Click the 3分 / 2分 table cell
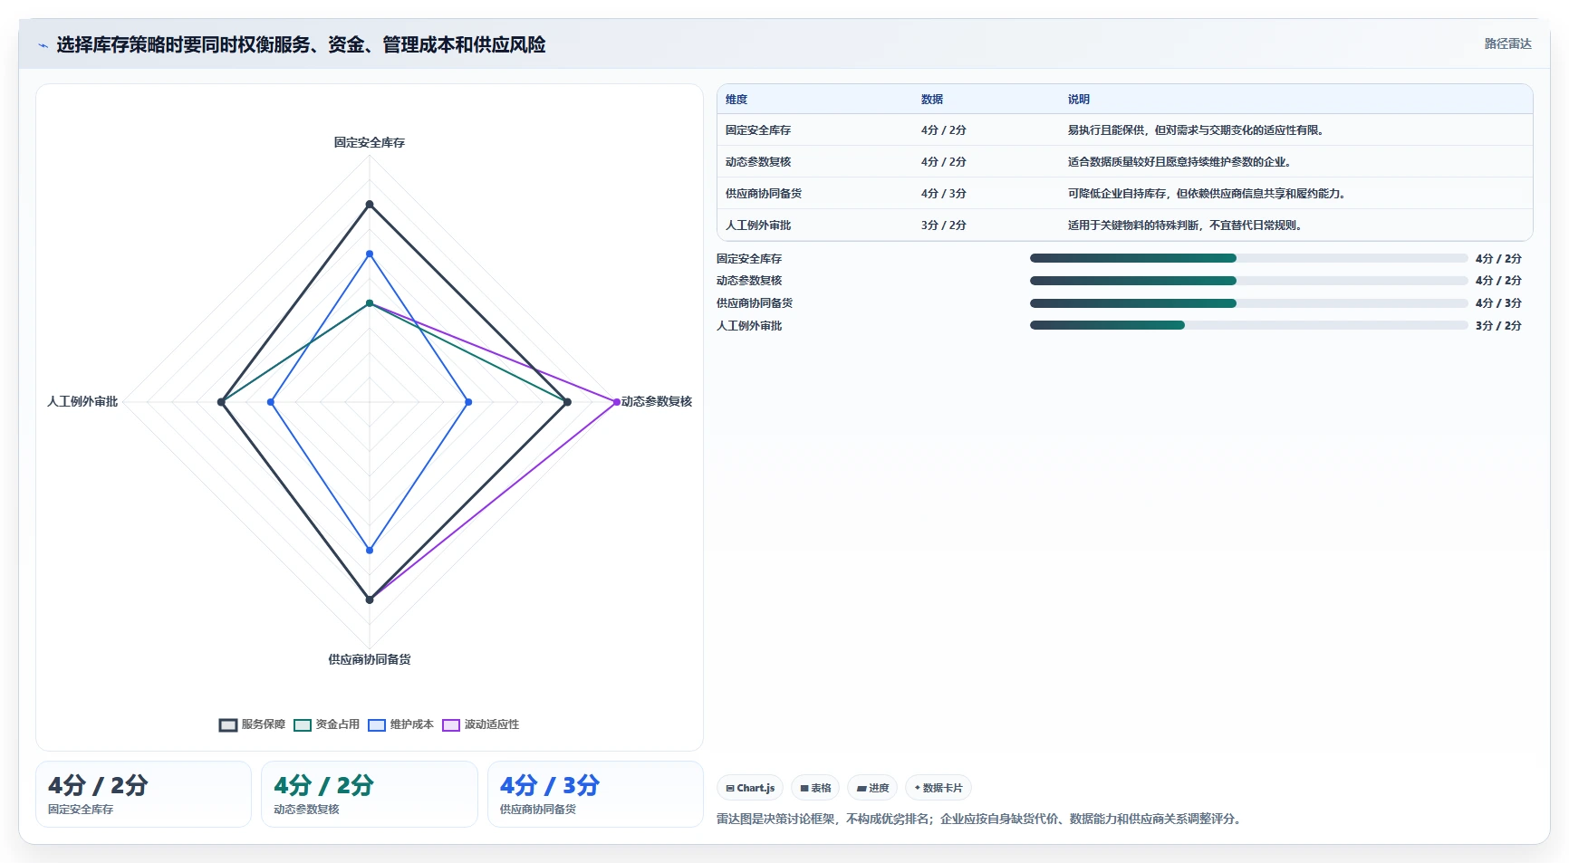 tap(944, 225)
